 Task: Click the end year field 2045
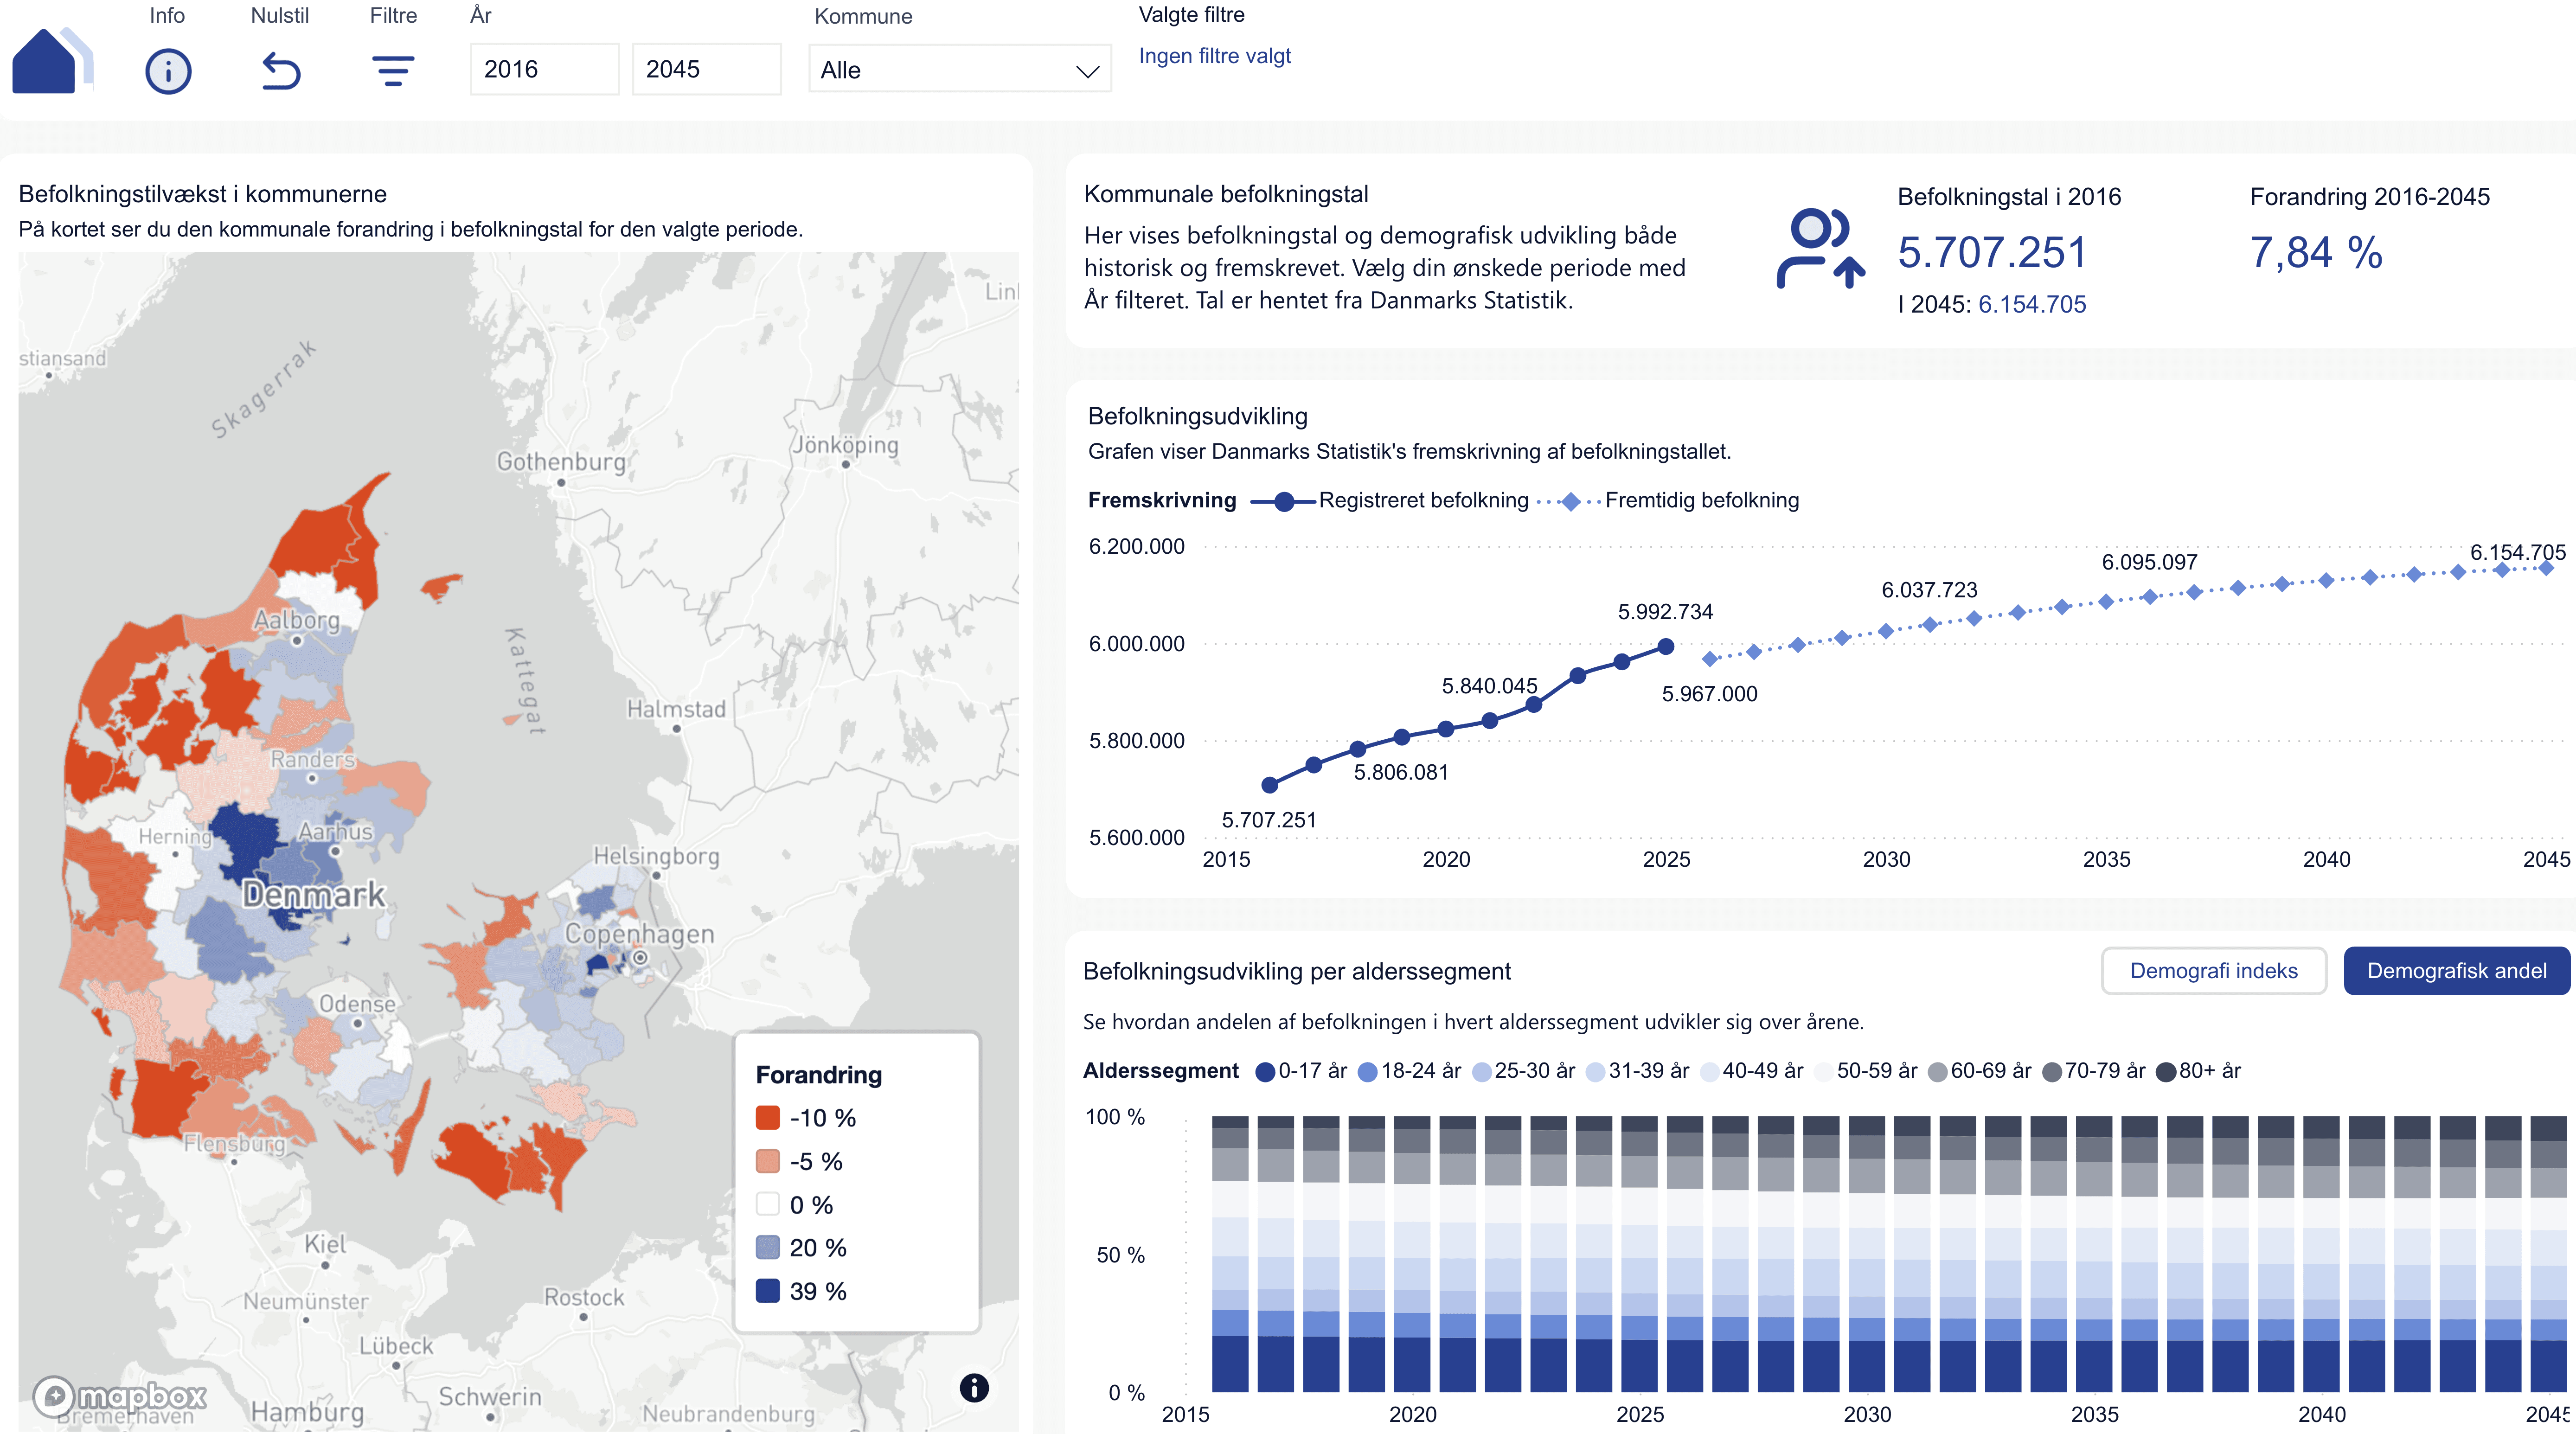(x=706, y=69)
